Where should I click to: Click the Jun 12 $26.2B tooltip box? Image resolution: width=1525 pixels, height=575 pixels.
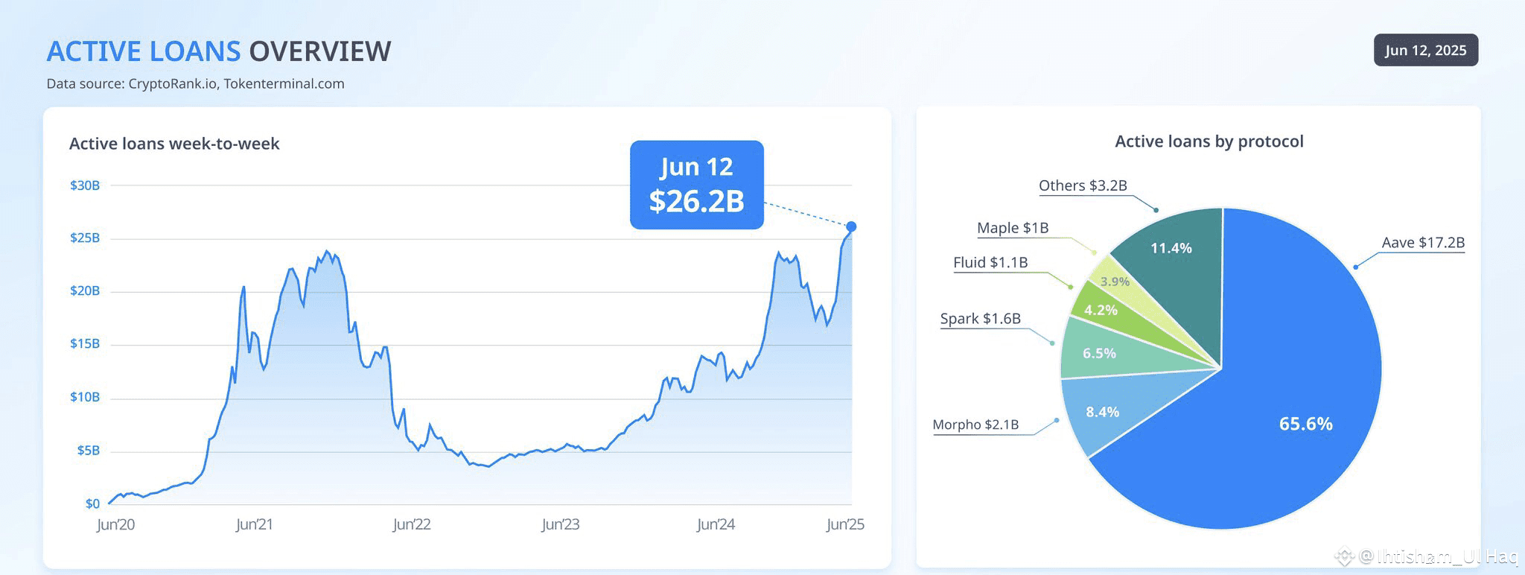(696, 185)
